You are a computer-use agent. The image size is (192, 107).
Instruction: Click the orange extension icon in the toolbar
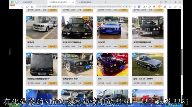pos(154,7)
